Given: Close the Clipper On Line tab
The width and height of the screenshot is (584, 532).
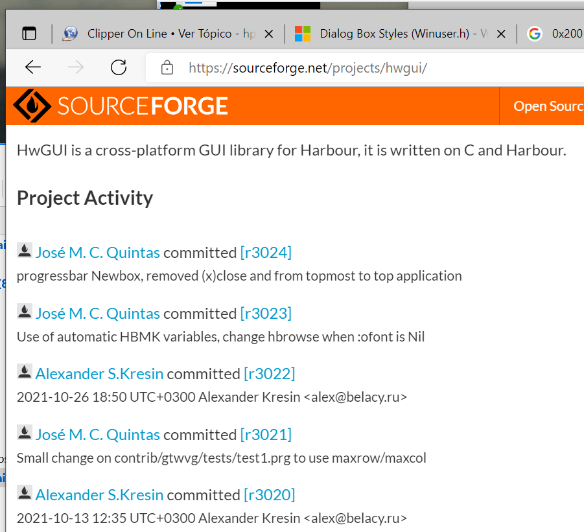Looking at the screenshot, I should [269, 34].
